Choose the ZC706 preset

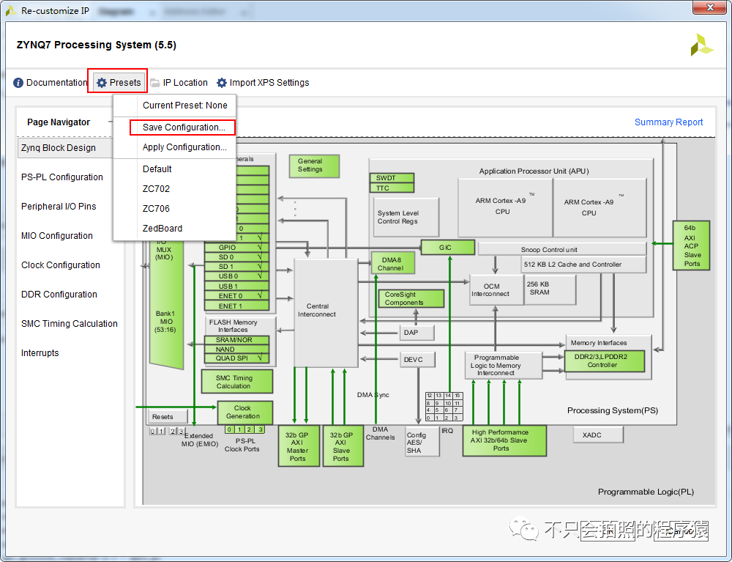click(156, 208)
